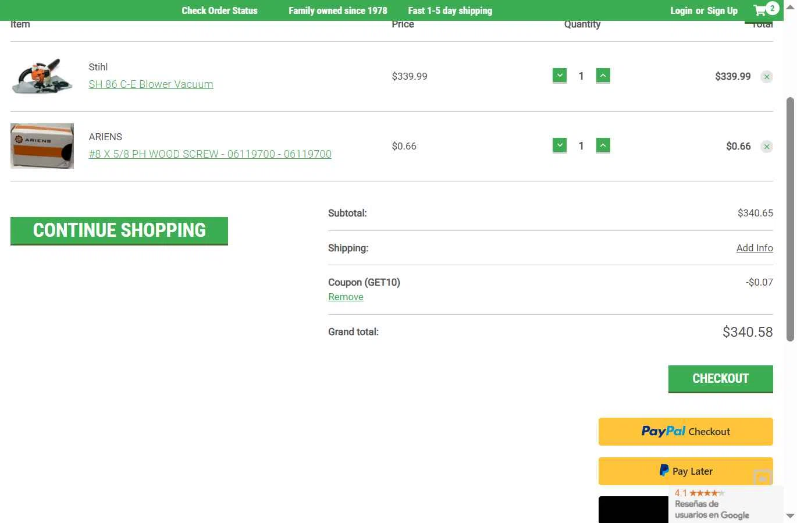
Task: Decrease quantity of Ariens wood screw
Action: (560, 145)
